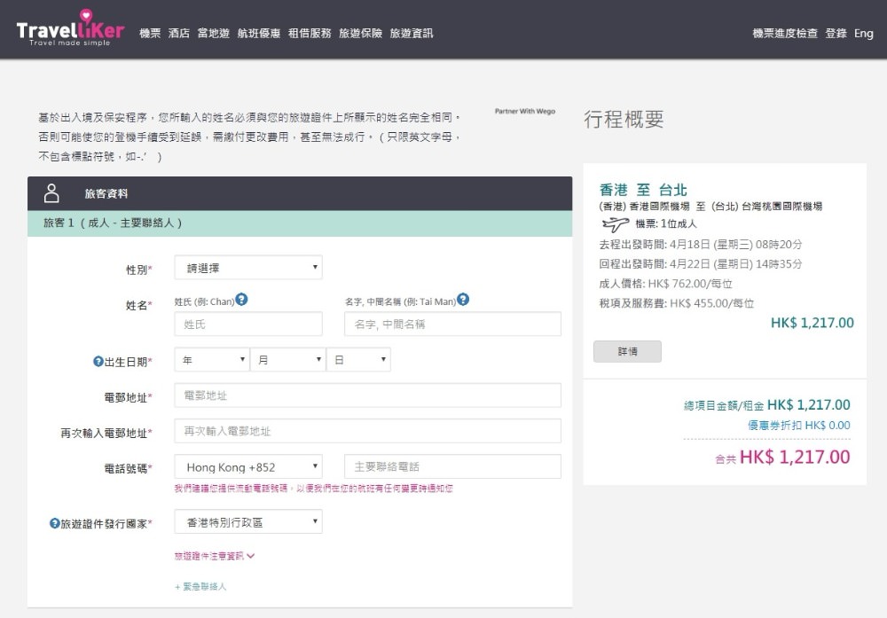887x618 pixels.
Task: Click the passenger person icon in 旅客資料 header
Action: pyautogui.click(x=51, y=192)
